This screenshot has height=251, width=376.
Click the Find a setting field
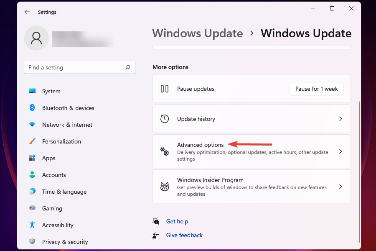pyautogui.click(x=80, y=67)
